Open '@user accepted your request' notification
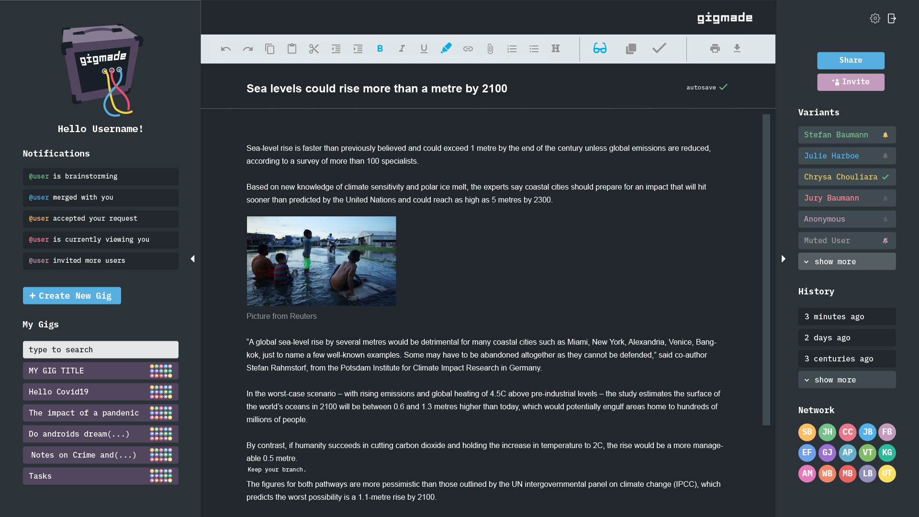This screenshot has width=919, height=517. point(101,219)
